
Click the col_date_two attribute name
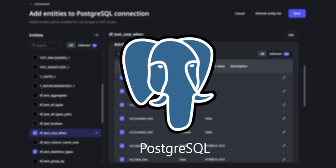tap(138, 159)
